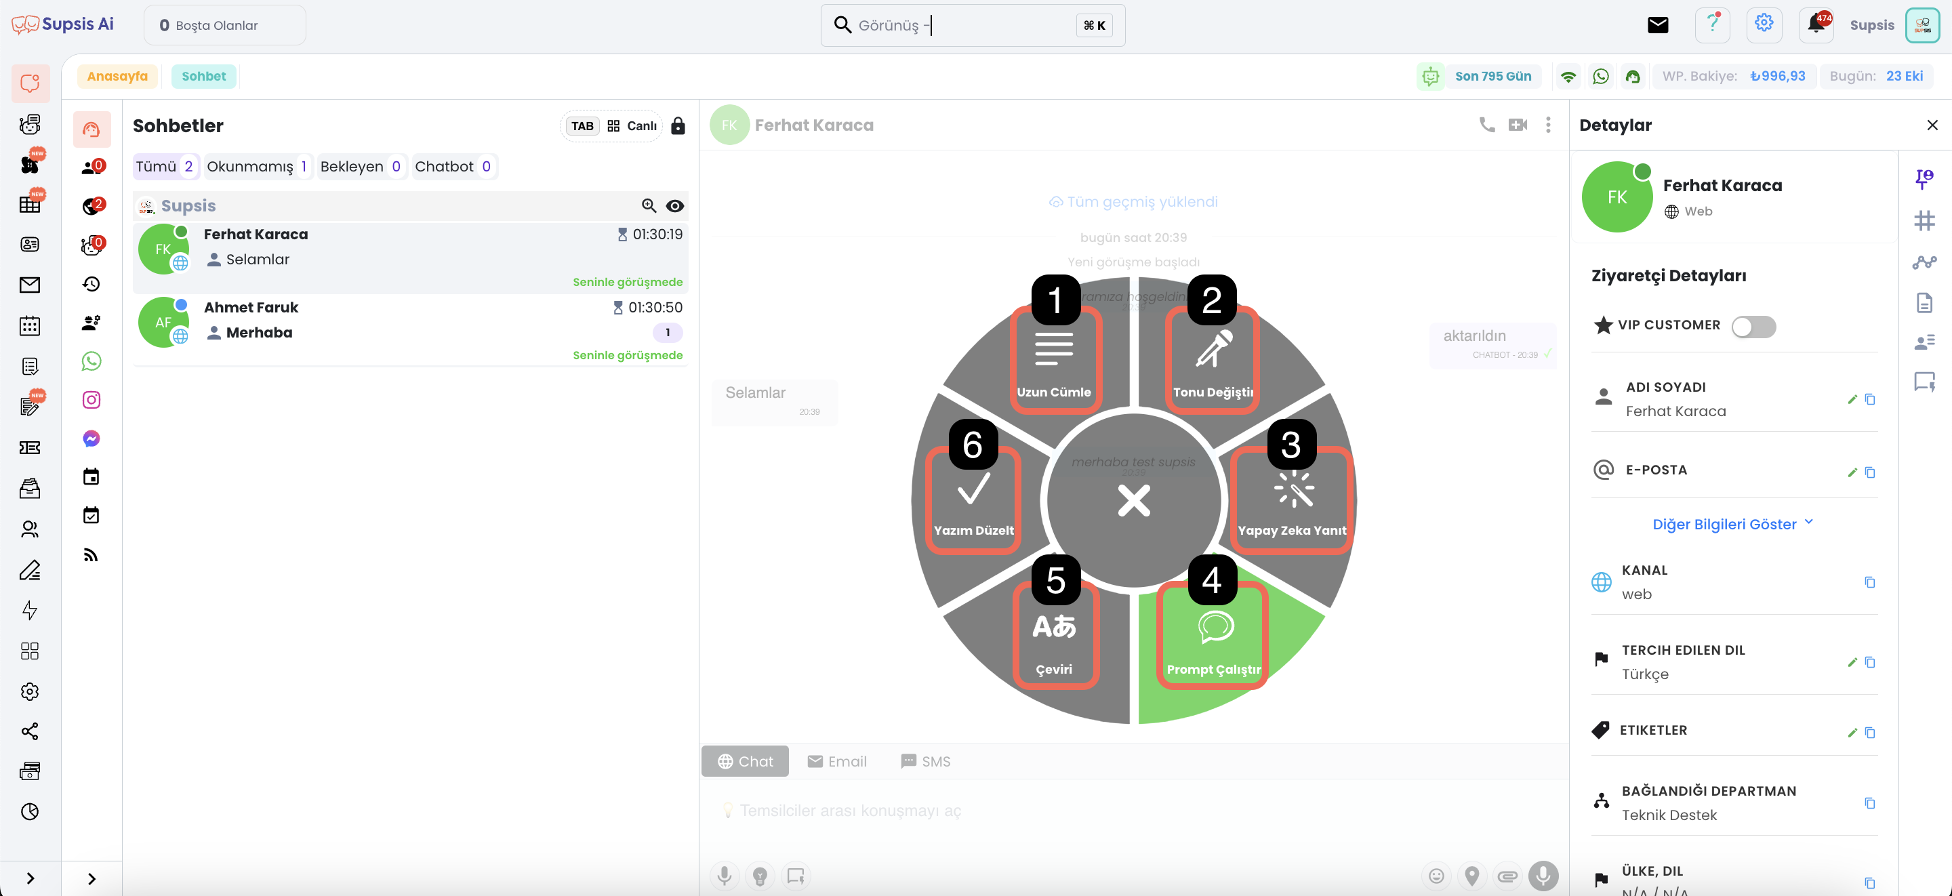1952x896 pixels.
Task: Edit the TERCIH EDILEN DIL field
Action: [1852, 661]
